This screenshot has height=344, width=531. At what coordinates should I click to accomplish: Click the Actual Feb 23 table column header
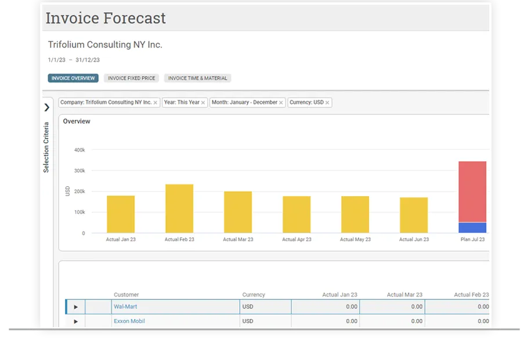tap(471, 295)
